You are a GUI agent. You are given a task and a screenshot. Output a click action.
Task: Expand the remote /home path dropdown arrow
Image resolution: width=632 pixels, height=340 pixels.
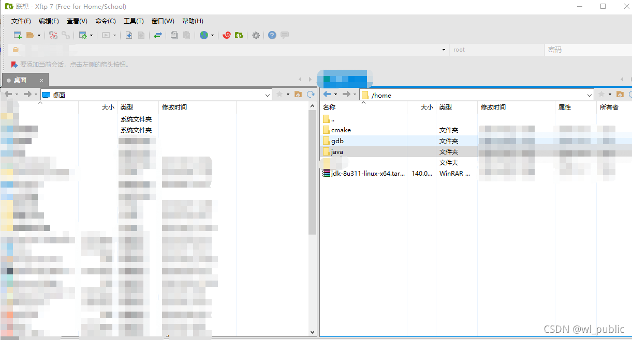click(590, 95)
